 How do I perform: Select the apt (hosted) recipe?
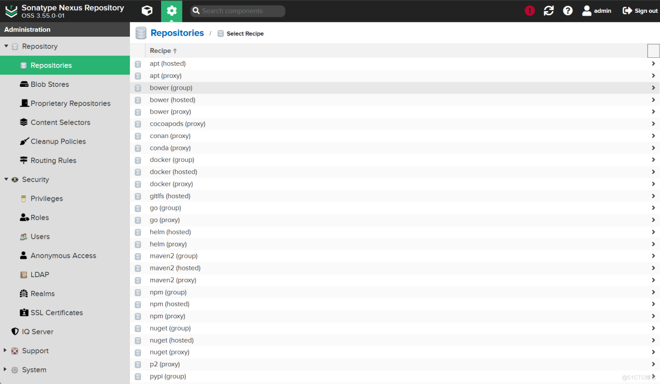395,63
